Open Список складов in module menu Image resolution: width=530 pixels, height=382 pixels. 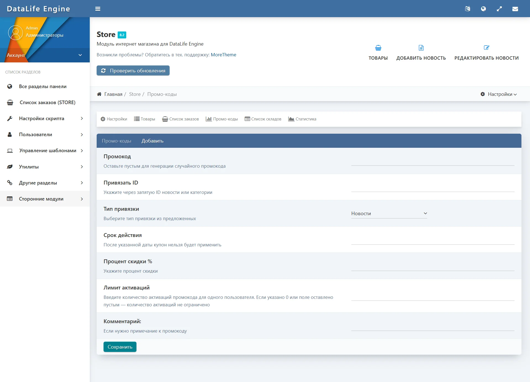[263, 119]
